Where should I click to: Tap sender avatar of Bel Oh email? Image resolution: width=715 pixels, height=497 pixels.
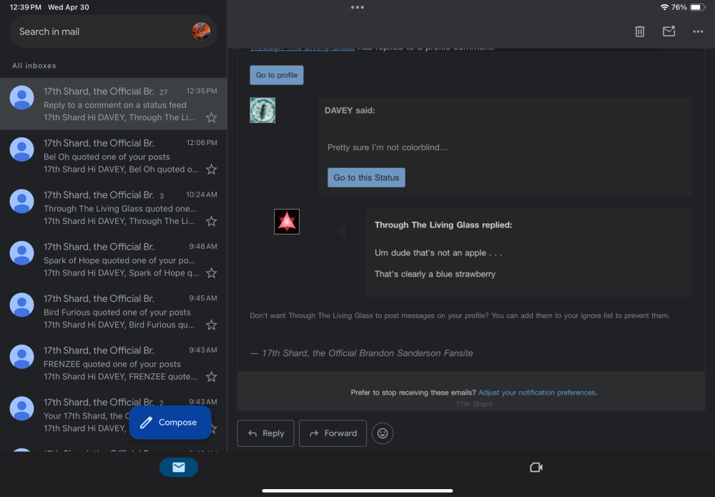(22, 149)
